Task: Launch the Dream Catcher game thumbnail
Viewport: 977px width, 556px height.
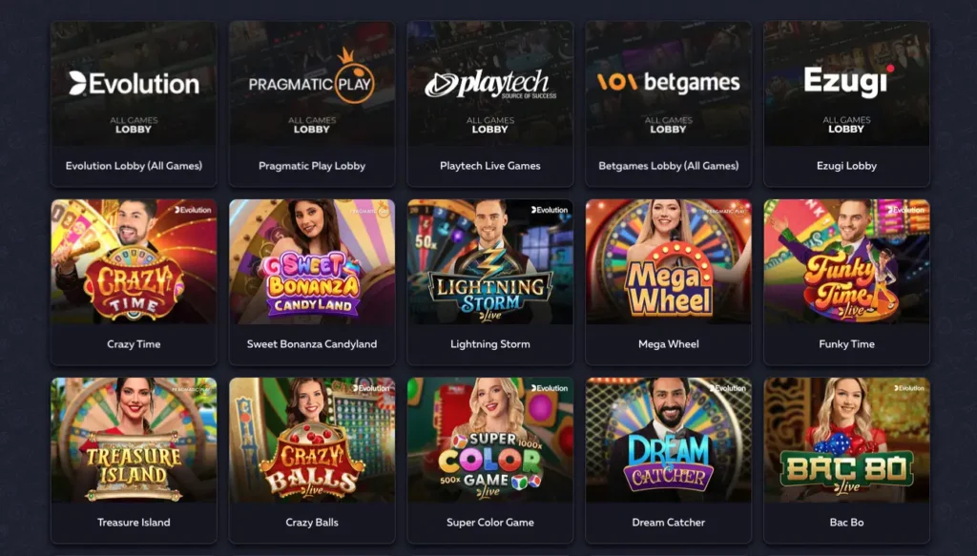Action: click(x=669, y=441)
